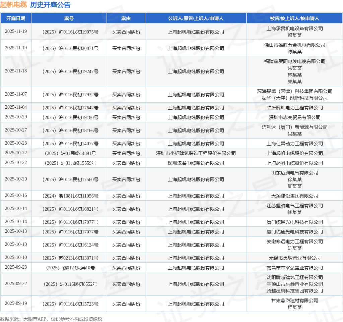The width and height of the screenshot is (343, 322).
Task: Click plaintiff 深圳市坐标建筑装饰工程股份有限公司
Action: point(196,153)
